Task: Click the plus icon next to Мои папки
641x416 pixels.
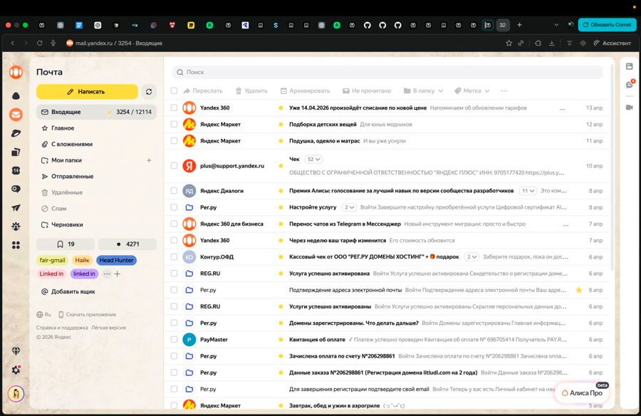Action: tap(149, 160)
